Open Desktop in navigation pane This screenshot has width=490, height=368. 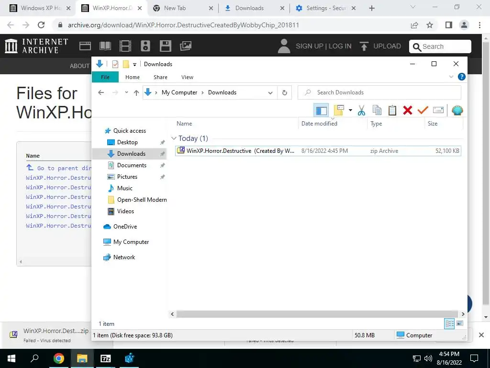click(127, 142)
